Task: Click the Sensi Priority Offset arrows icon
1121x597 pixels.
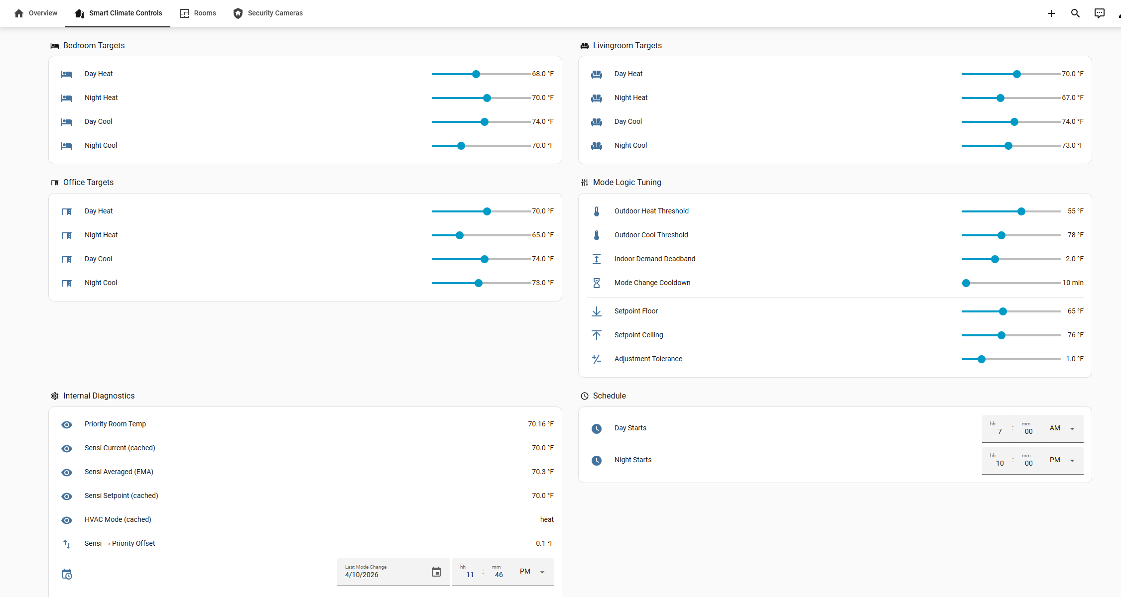Action: 67,544
